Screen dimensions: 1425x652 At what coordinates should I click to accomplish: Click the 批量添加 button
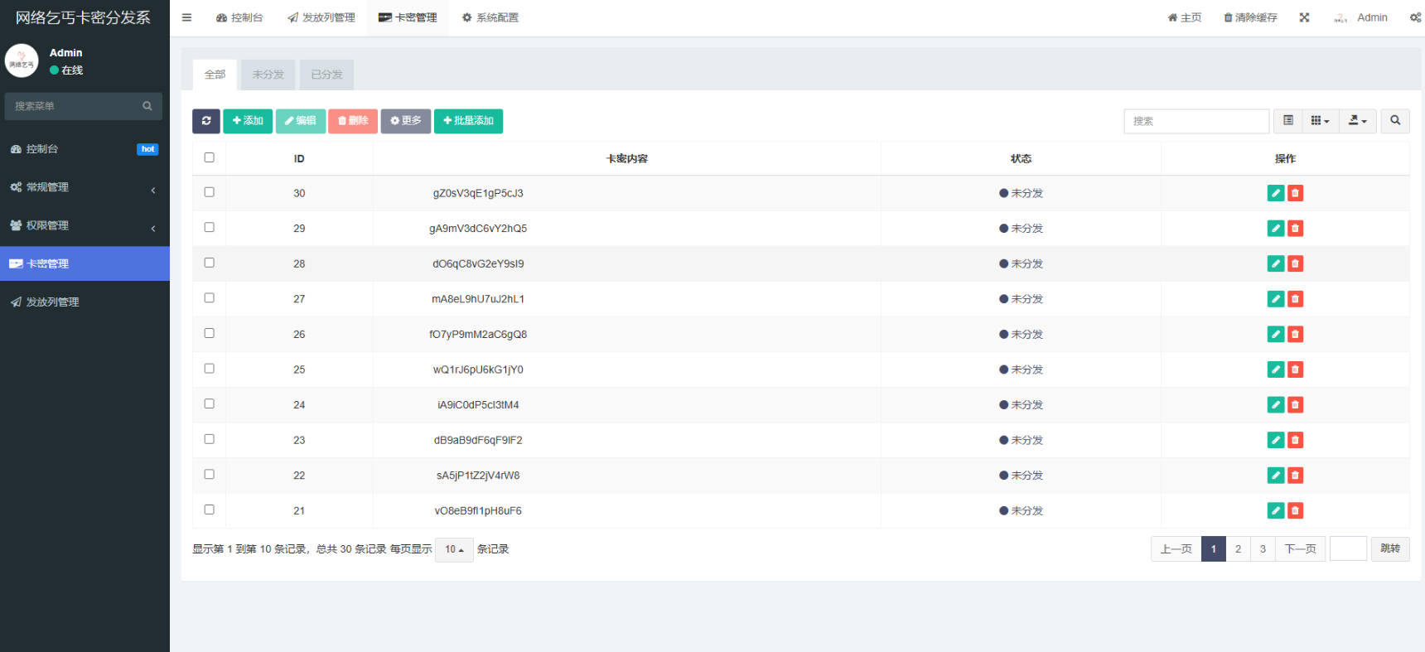click(x=468, y=121)
